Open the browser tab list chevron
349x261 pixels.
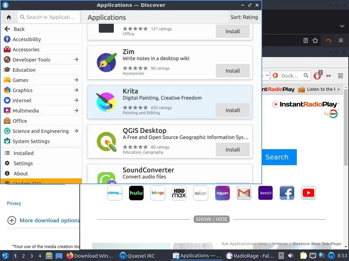tap(342, 26)
